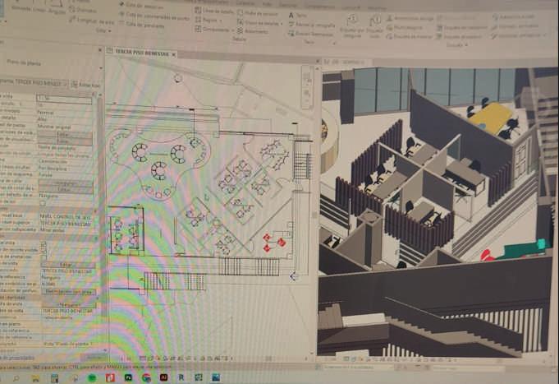Open the Componente dropdown arrow

click(x=231, y=30)
